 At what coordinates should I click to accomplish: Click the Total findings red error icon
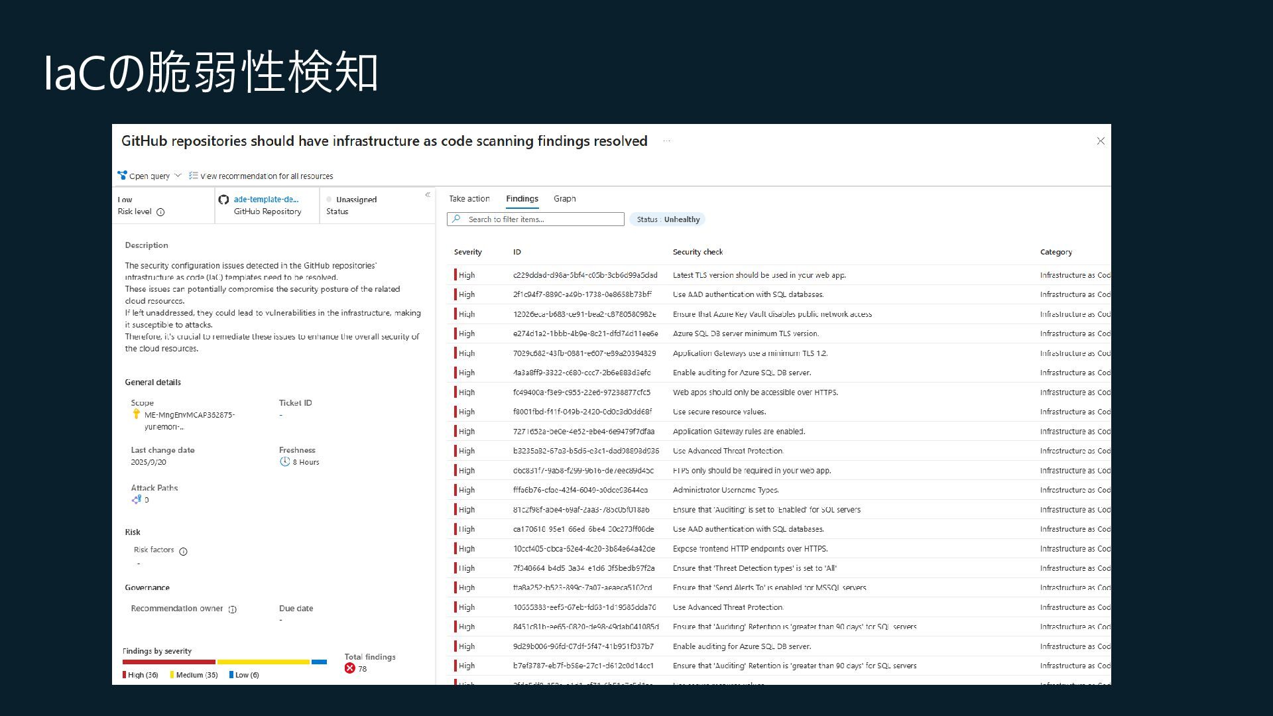350,668
